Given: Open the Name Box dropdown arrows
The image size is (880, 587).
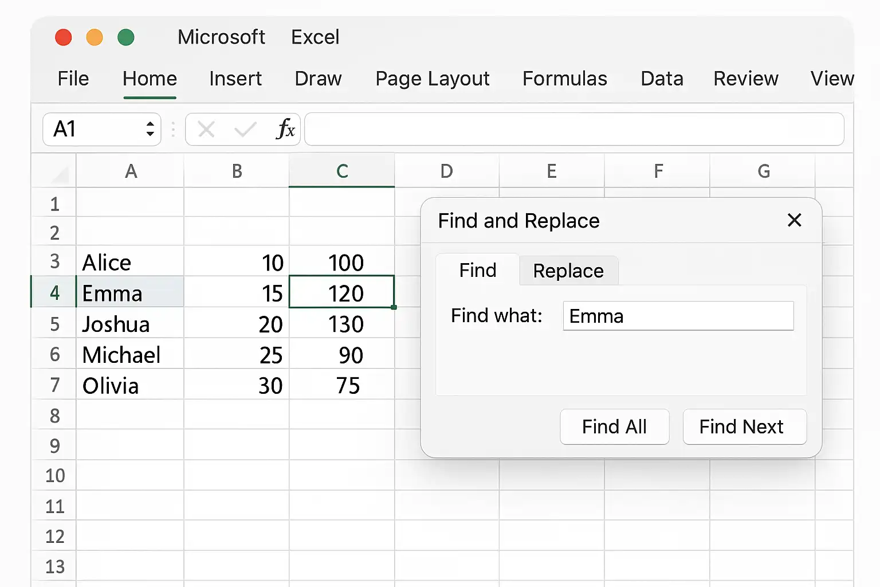Looking at the screenshot, I should coord(150,129).
